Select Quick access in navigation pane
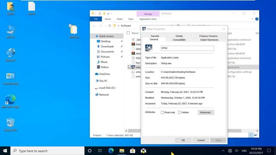The height and width of the screenshot is (155, 276). pos(106,36)
